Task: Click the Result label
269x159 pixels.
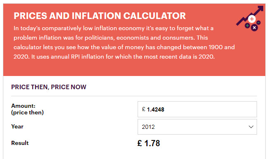Action: [20, 143]
